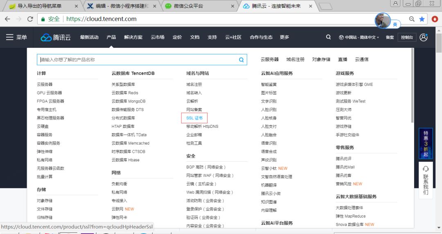Open 测试服务 WeTest link

(350, 101)
